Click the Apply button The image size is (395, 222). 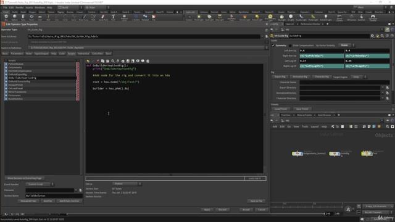[x=207, y=210]
